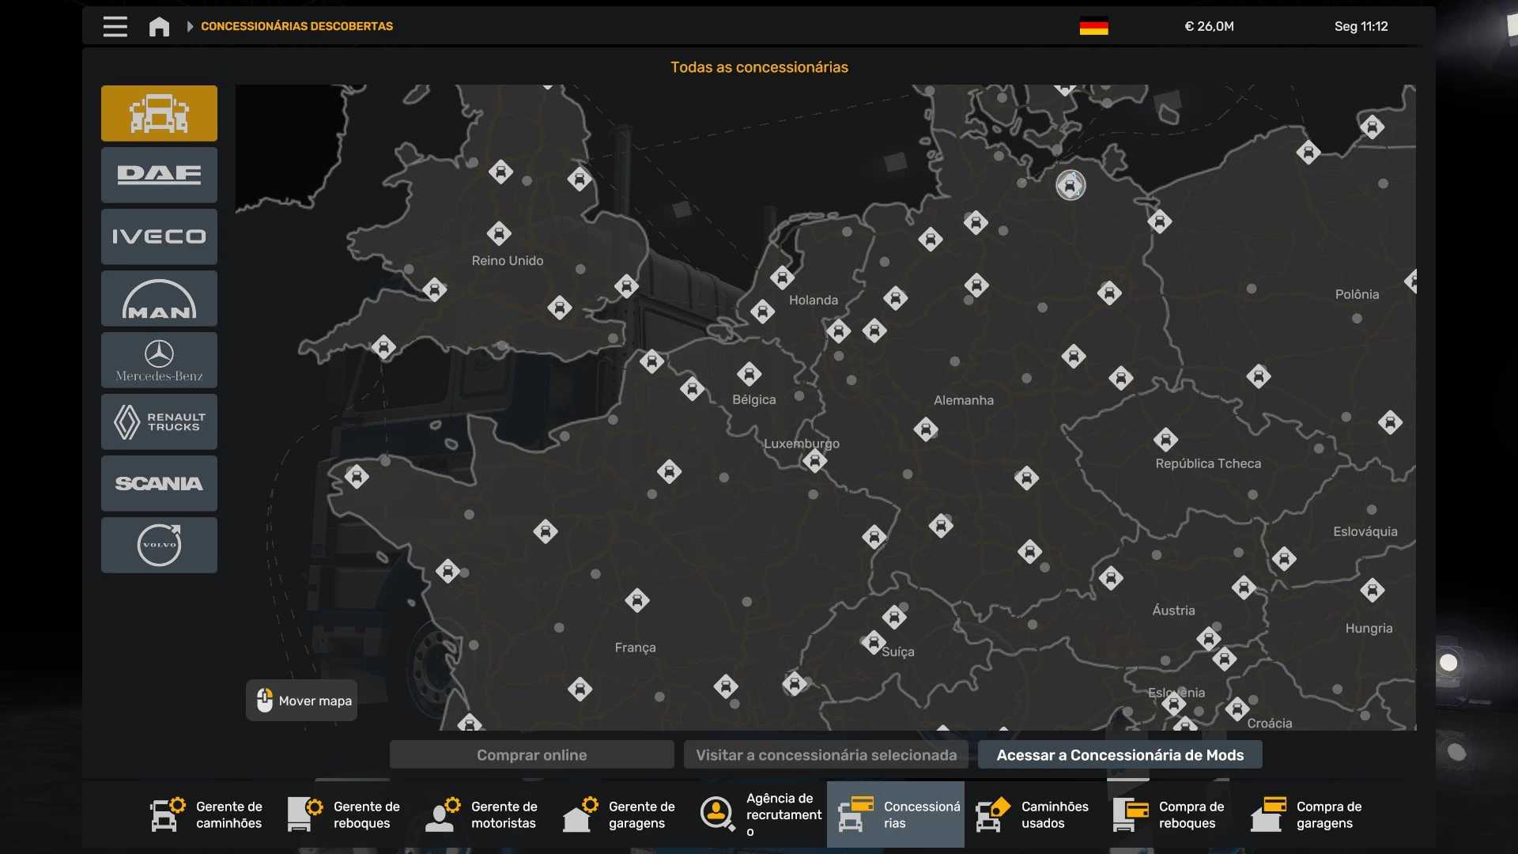
Task: Click Concessionárias Descobertas breadcrumb
Action: pyautogui.click(x=296, y=26)
